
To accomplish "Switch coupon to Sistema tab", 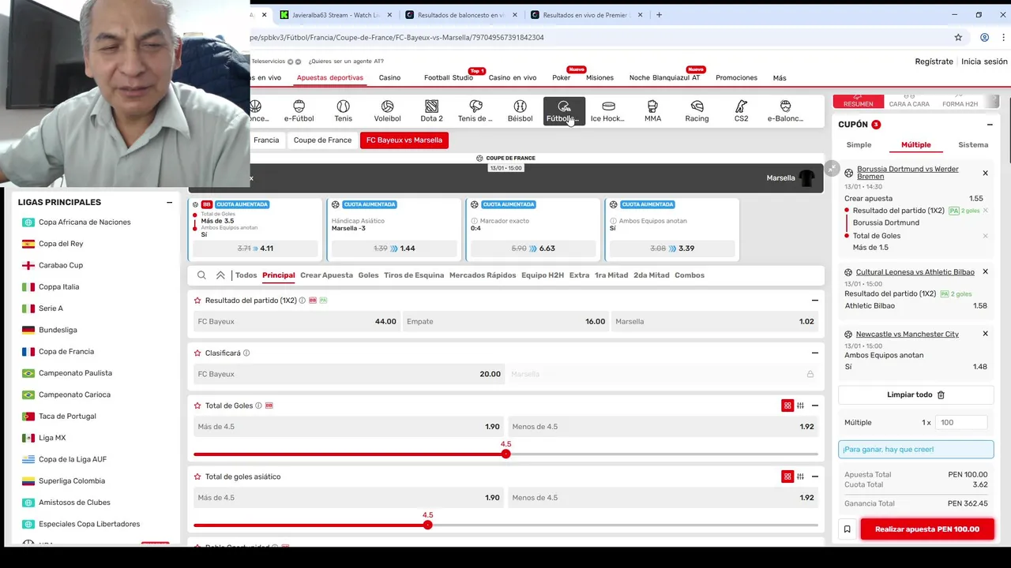I will pos(973,145).
